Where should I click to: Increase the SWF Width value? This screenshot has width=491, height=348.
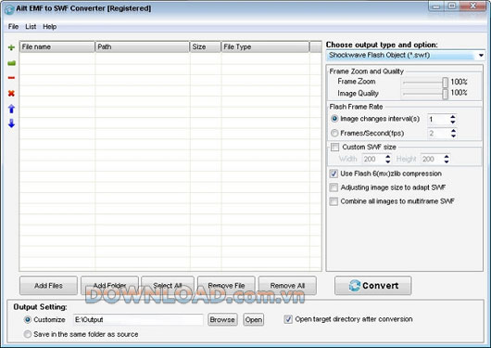tap(387, 156)
